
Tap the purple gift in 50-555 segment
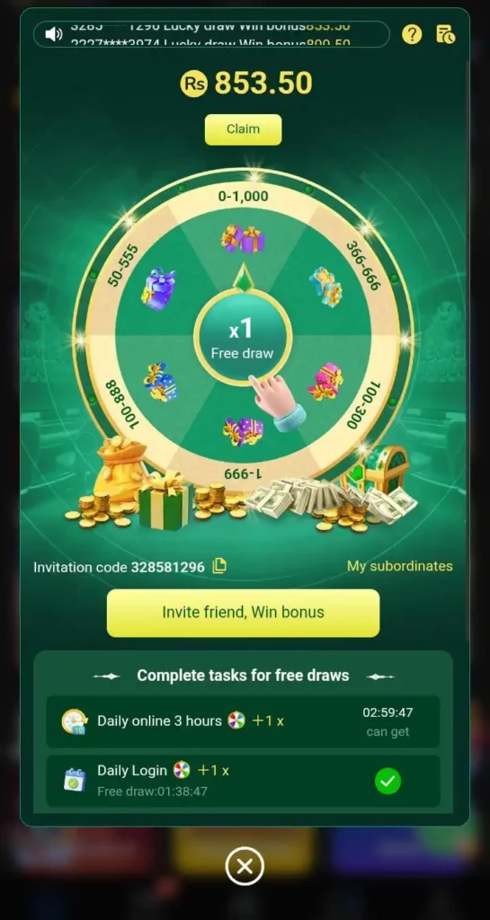158,289
